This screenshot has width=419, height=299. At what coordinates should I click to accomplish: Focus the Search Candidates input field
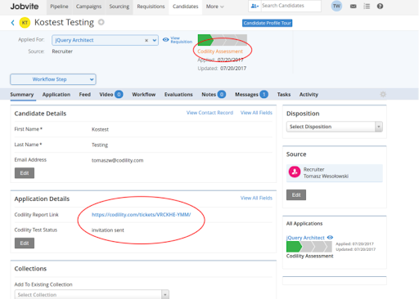tap(291, 6)
